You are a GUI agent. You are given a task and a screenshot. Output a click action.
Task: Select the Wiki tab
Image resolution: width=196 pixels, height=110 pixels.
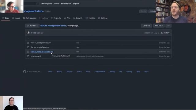[67, 18]
